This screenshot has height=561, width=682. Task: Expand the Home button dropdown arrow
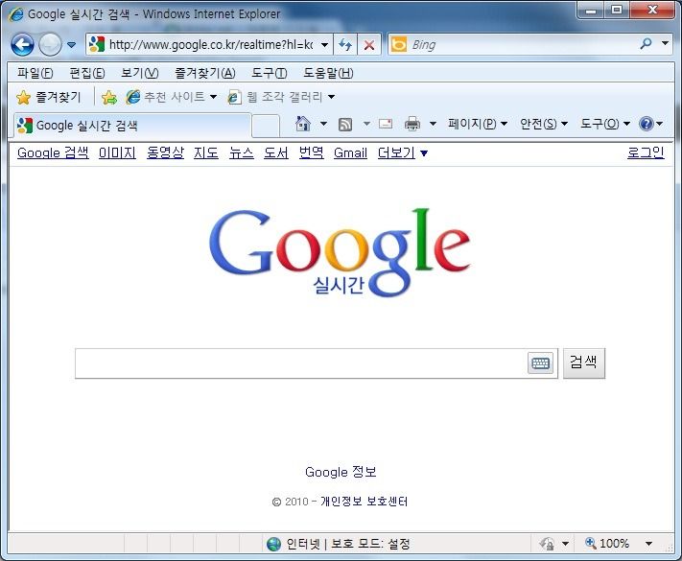(323, 124)
